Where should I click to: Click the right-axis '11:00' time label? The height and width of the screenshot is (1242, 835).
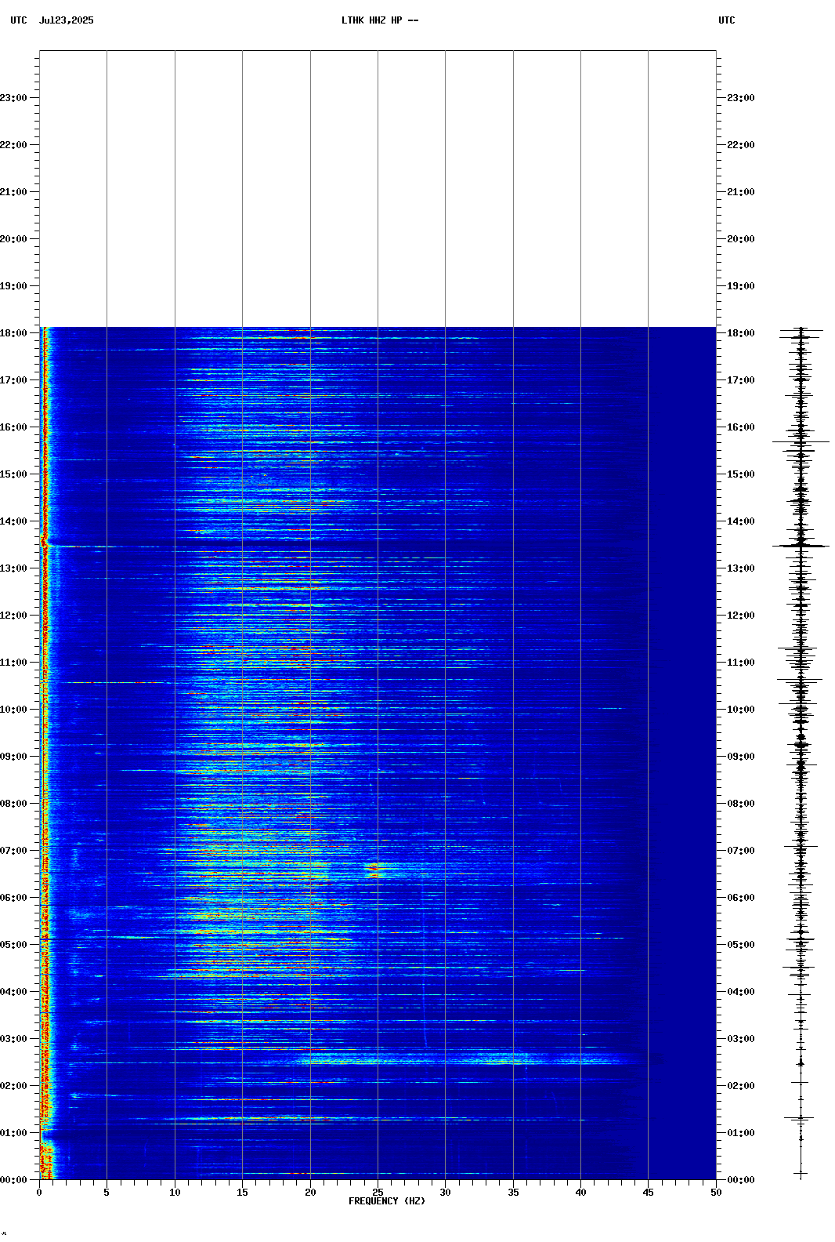[741, 663]
